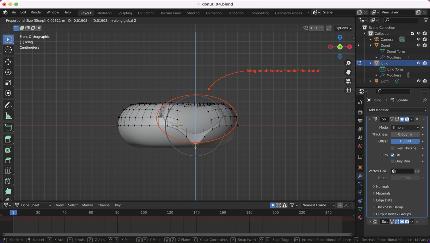
Task: Open the Modifier Properties tab (wrench icon)
Action: pyautogui.click(x=360, y=176)
